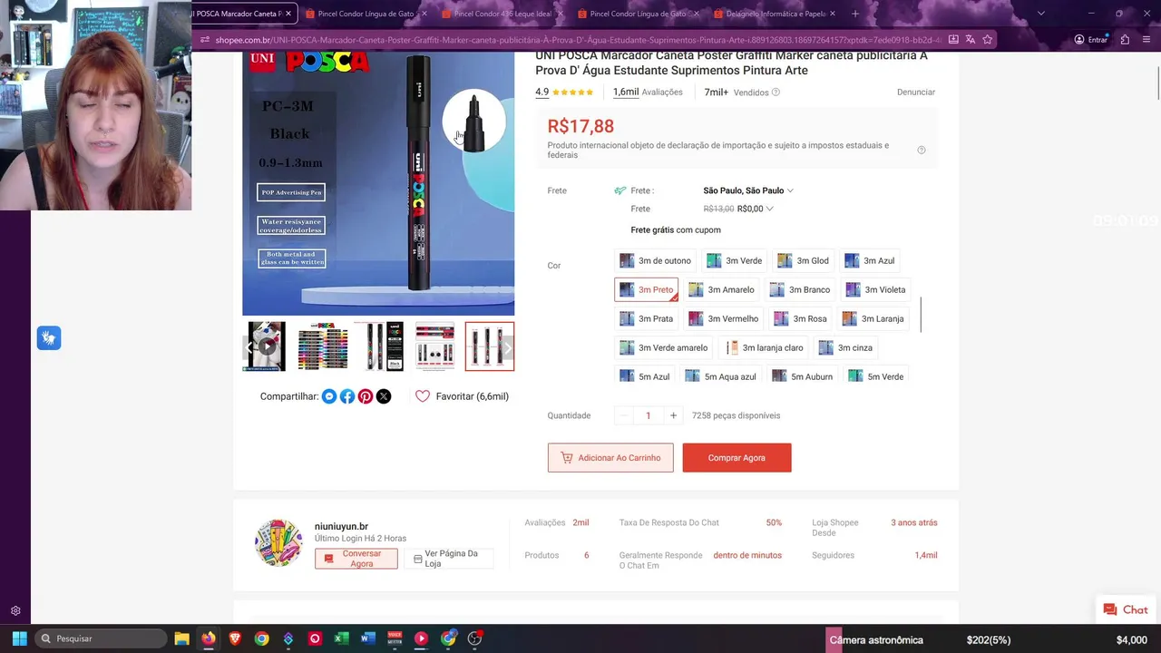The image size is (1161, 653).
Task: Click Entrar sign-in button in browser
Action: [x=1091, y=40]
